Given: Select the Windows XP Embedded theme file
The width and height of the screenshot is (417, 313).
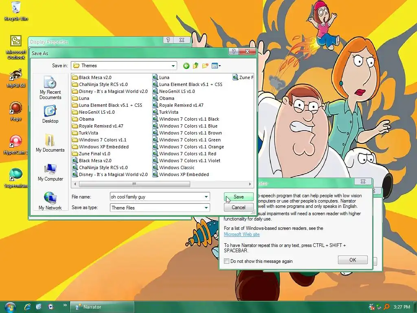Looking at the screenshot, I should click(181, 174).
